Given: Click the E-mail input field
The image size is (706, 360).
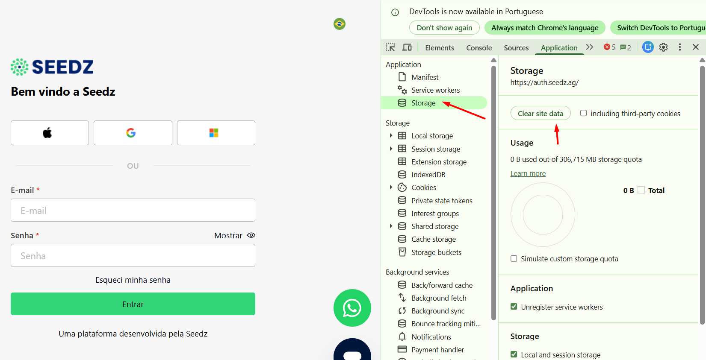Looking at the screenshot, I should tap(133, 210).
